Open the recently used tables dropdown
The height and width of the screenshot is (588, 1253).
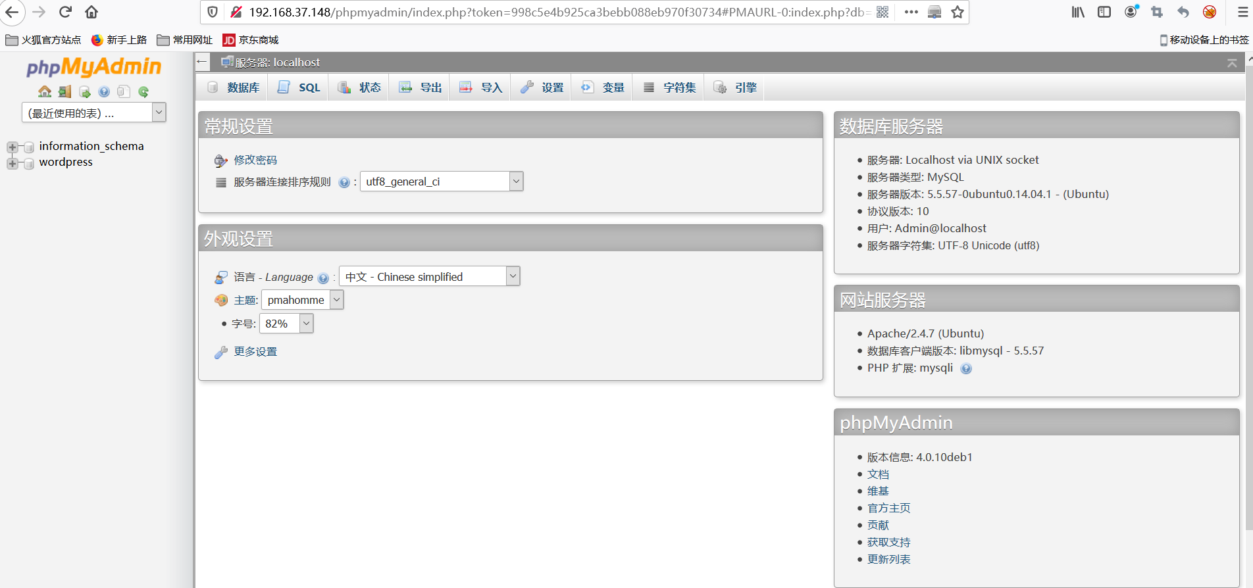pyautogui.click(x=93, y=112)
